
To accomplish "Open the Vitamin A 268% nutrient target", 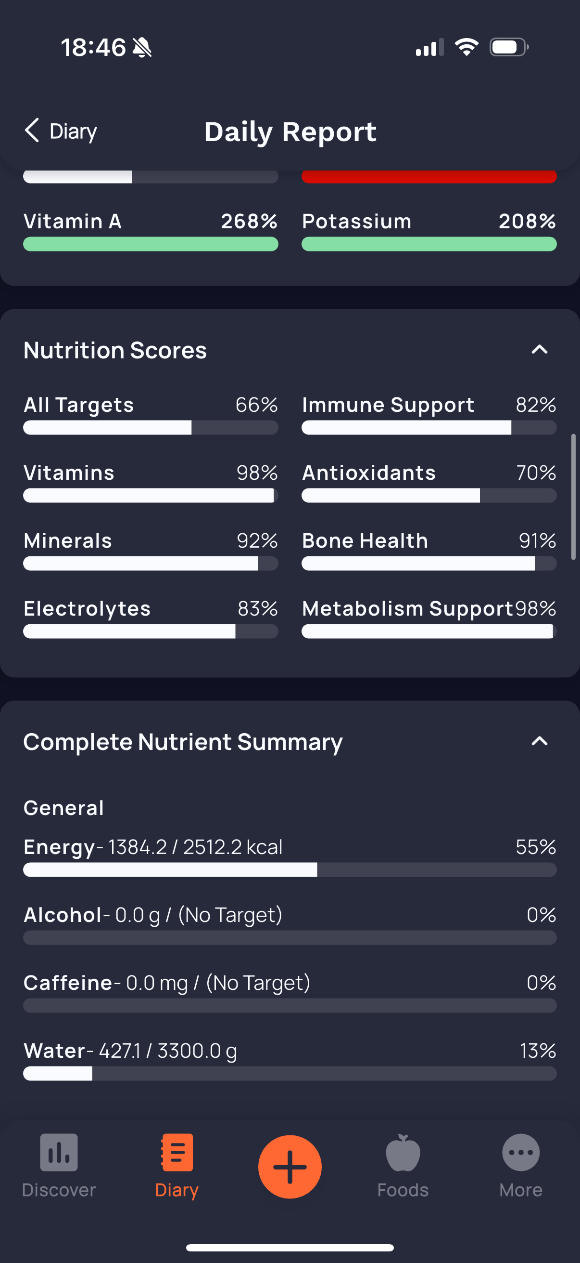I will click(x=151, y=230).
